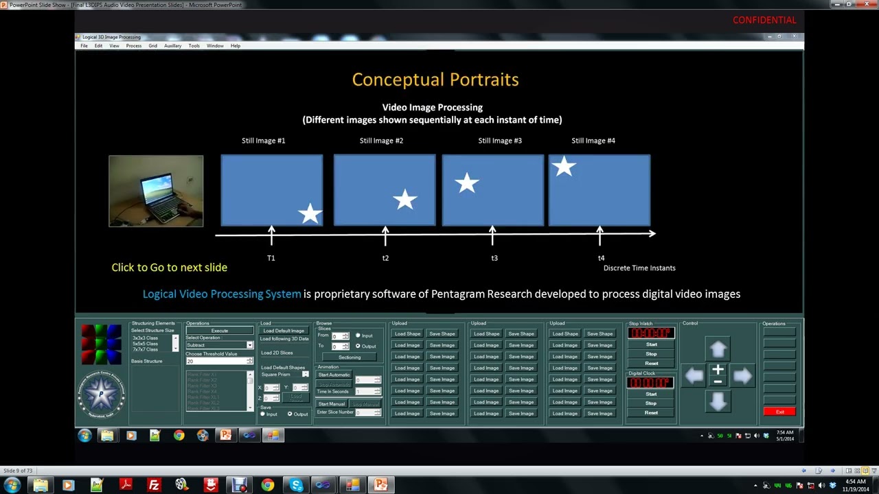The height and width of the screenshot is (494, 879).
Task: Click the From slice spinner arrows
Action: (345, 336)
